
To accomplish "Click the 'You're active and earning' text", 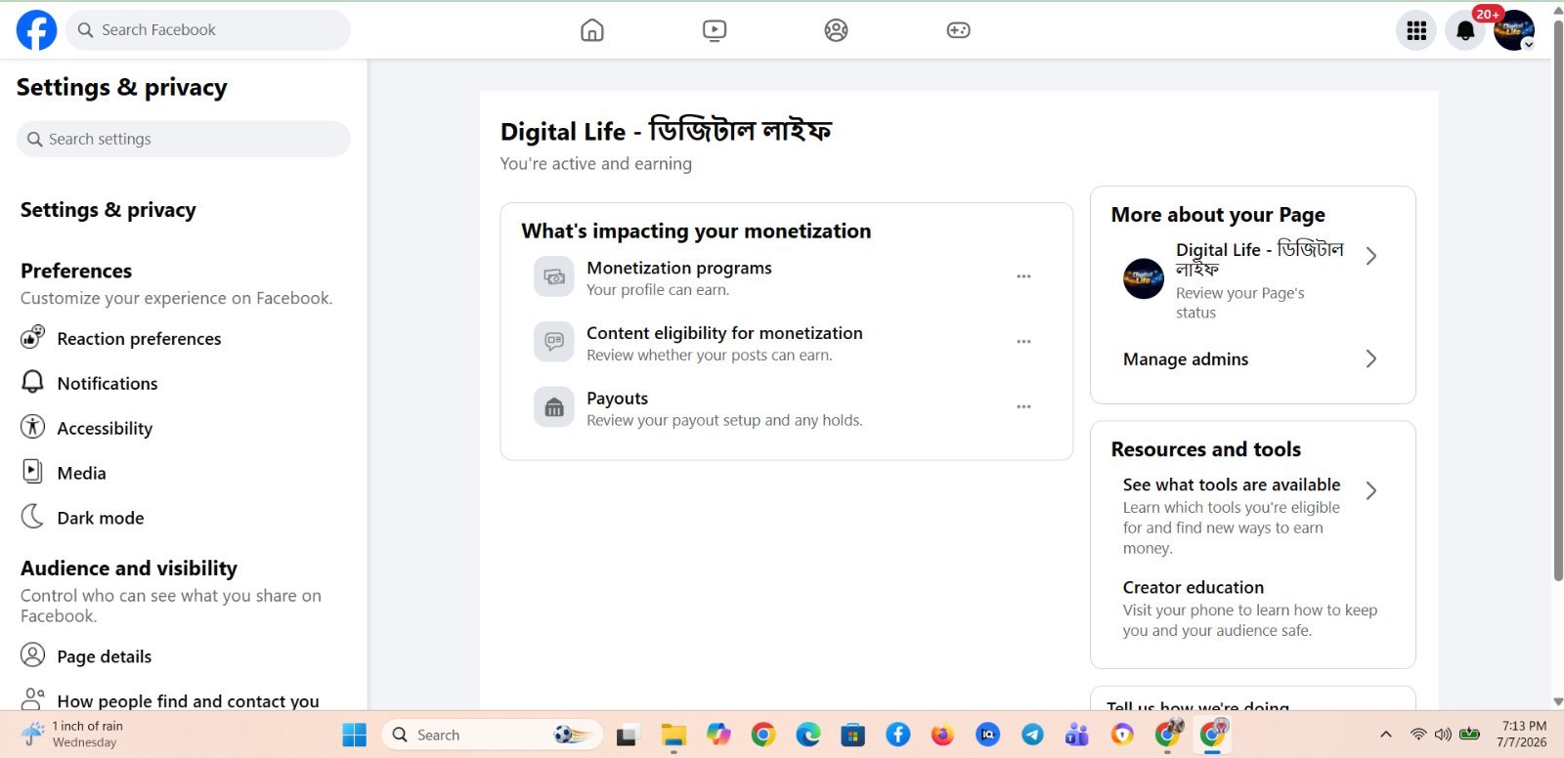I will click(596, 164).
